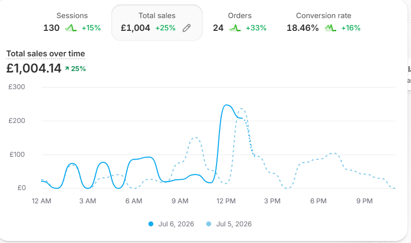The height and width of the screenshot is (243, 411).
Task: Select the Total sales metric card
Action: pyautogui.click(x=157, y=23)
